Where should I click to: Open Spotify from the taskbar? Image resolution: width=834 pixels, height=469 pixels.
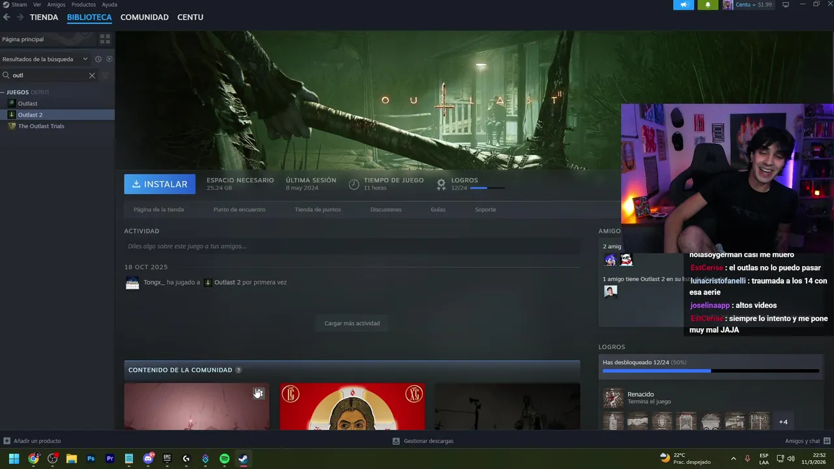224,459
